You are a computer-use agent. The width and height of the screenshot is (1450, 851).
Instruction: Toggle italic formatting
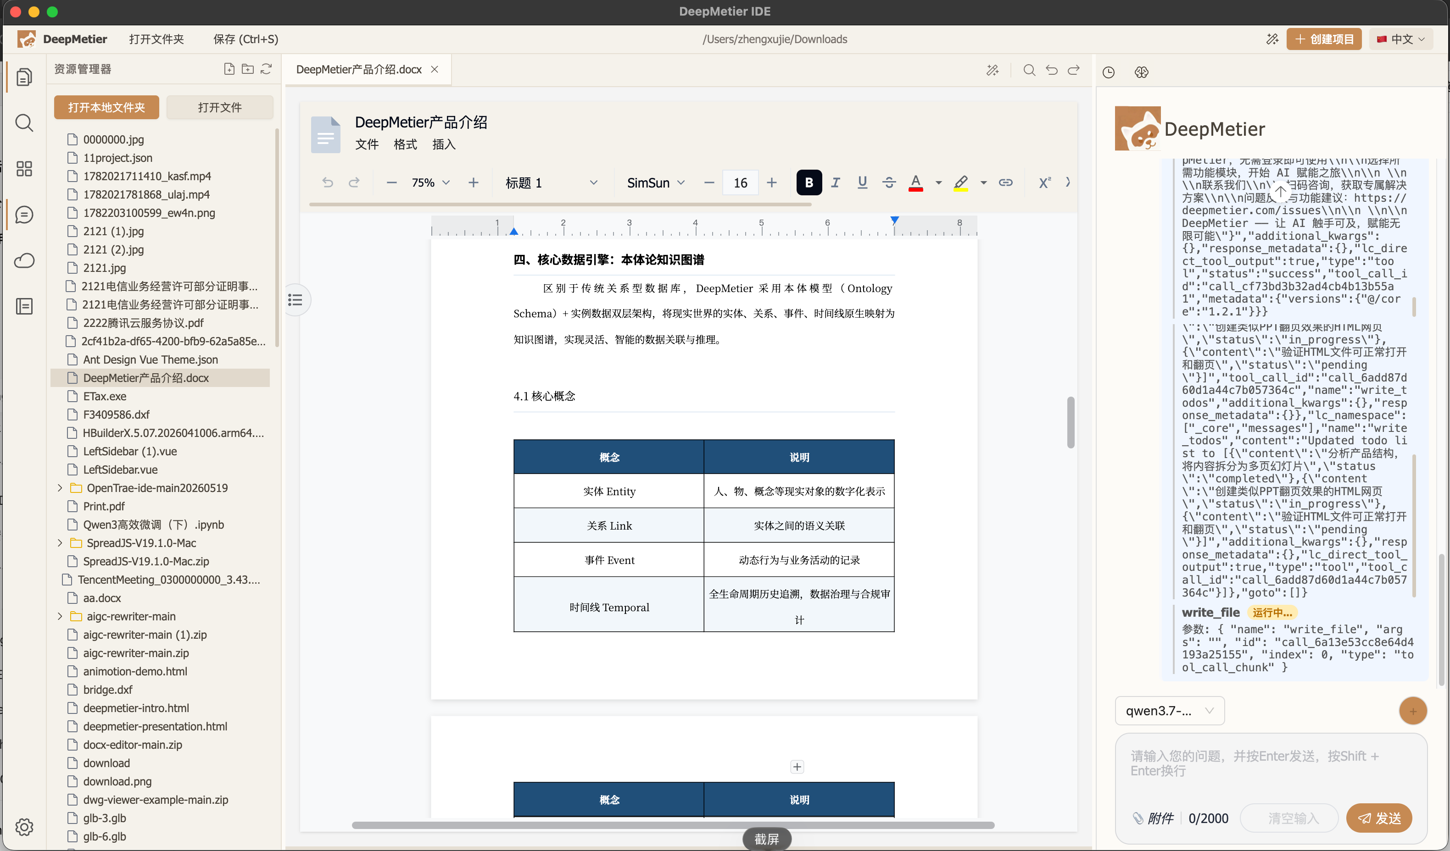pos(836,182)
